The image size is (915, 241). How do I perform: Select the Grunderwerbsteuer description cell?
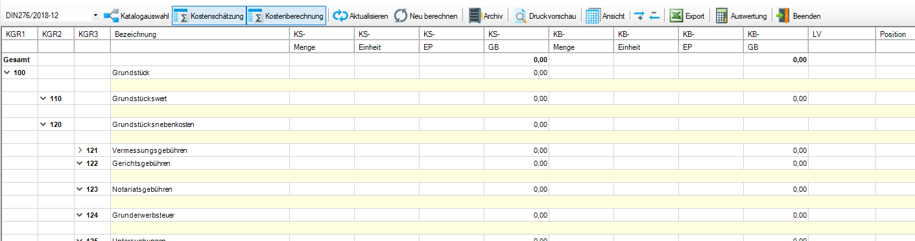coord(200,215)
